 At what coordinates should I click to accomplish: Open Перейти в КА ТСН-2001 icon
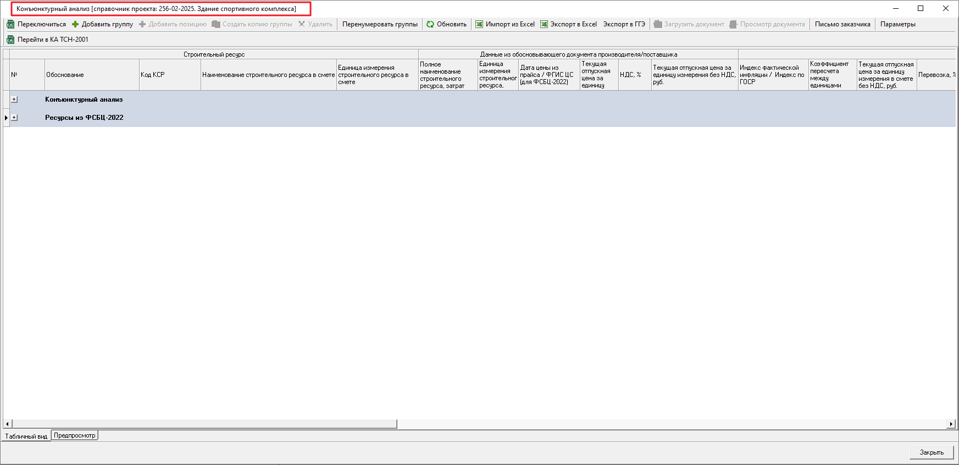click(10, 40)
